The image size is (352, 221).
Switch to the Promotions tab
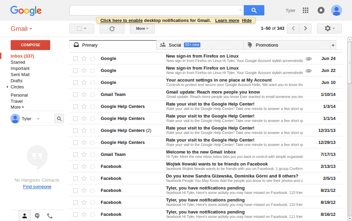[x=267, y=45]
